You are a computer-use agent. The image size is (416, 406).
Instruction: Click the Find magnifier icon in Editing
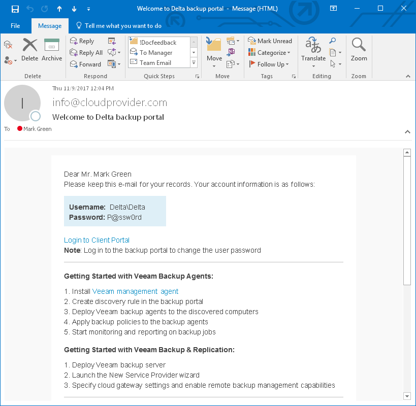332,41
